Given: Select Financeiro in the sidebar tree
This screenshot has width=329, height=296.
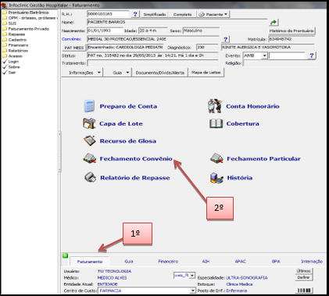Looking at the screenshot, I should (15, 45).
